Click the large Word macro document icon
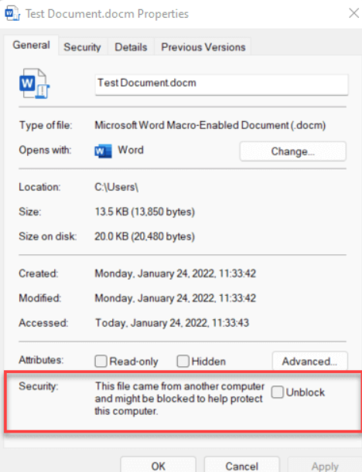 click(x=34, y=83)
